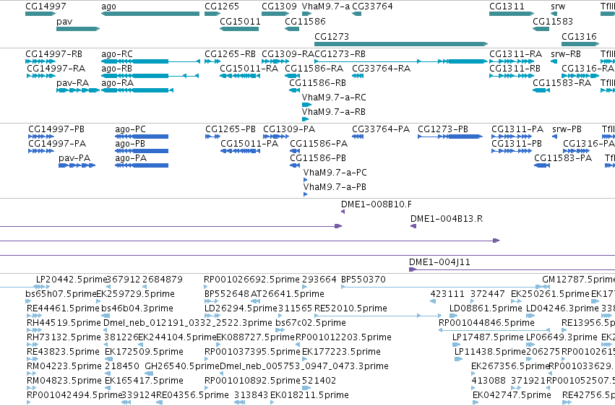This screenshot has height=406, width=615.
Task: Select the CG33764-PA protein label
Action: point(381,129)
